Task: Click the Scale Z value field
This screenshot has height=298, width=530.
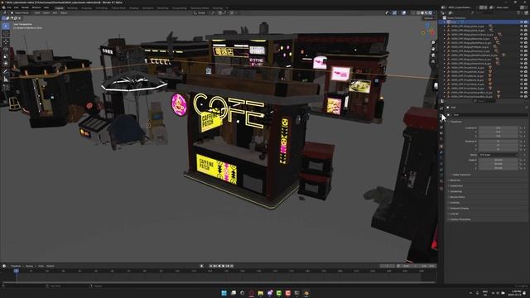Action: click(x=499, y=168)
